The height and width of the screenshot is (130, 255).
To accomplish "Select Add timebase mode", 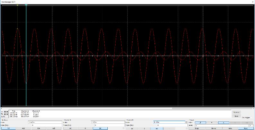I will (23, 128).
